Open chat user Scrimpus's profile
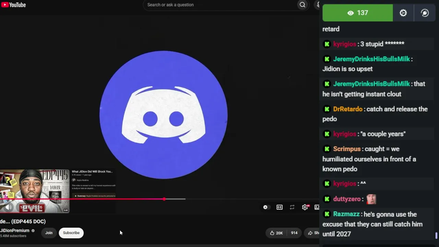 [347, 149]
